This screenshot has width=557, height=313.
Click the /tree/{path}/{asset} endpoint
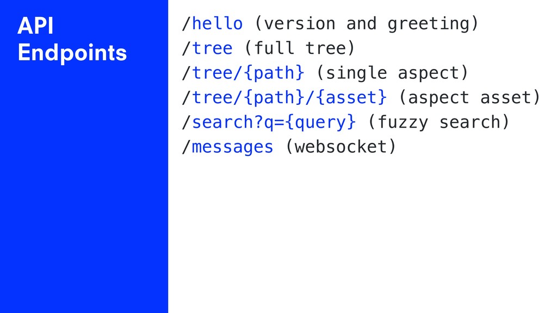click(x=284, y=98)
